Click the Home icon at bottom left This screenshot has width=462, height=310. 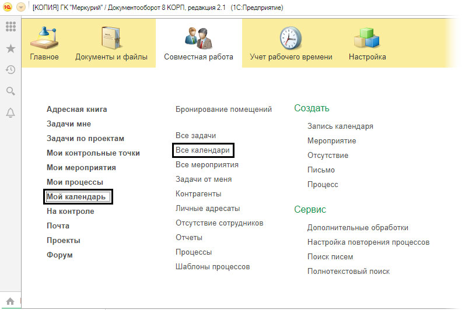click(10, 301)
